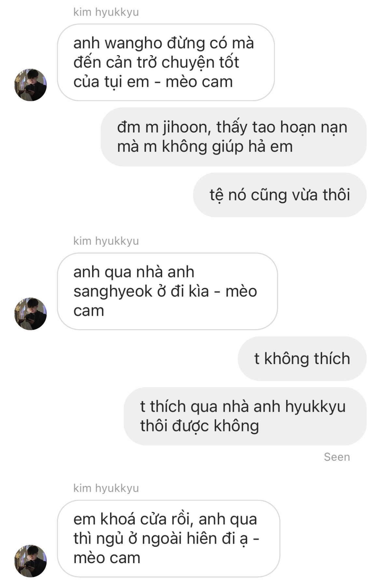Tap the avatar beside 'anh qua nhà anh' message
Image resolution: width=381 pixels, height=585 pixels.
pos(31,314)
